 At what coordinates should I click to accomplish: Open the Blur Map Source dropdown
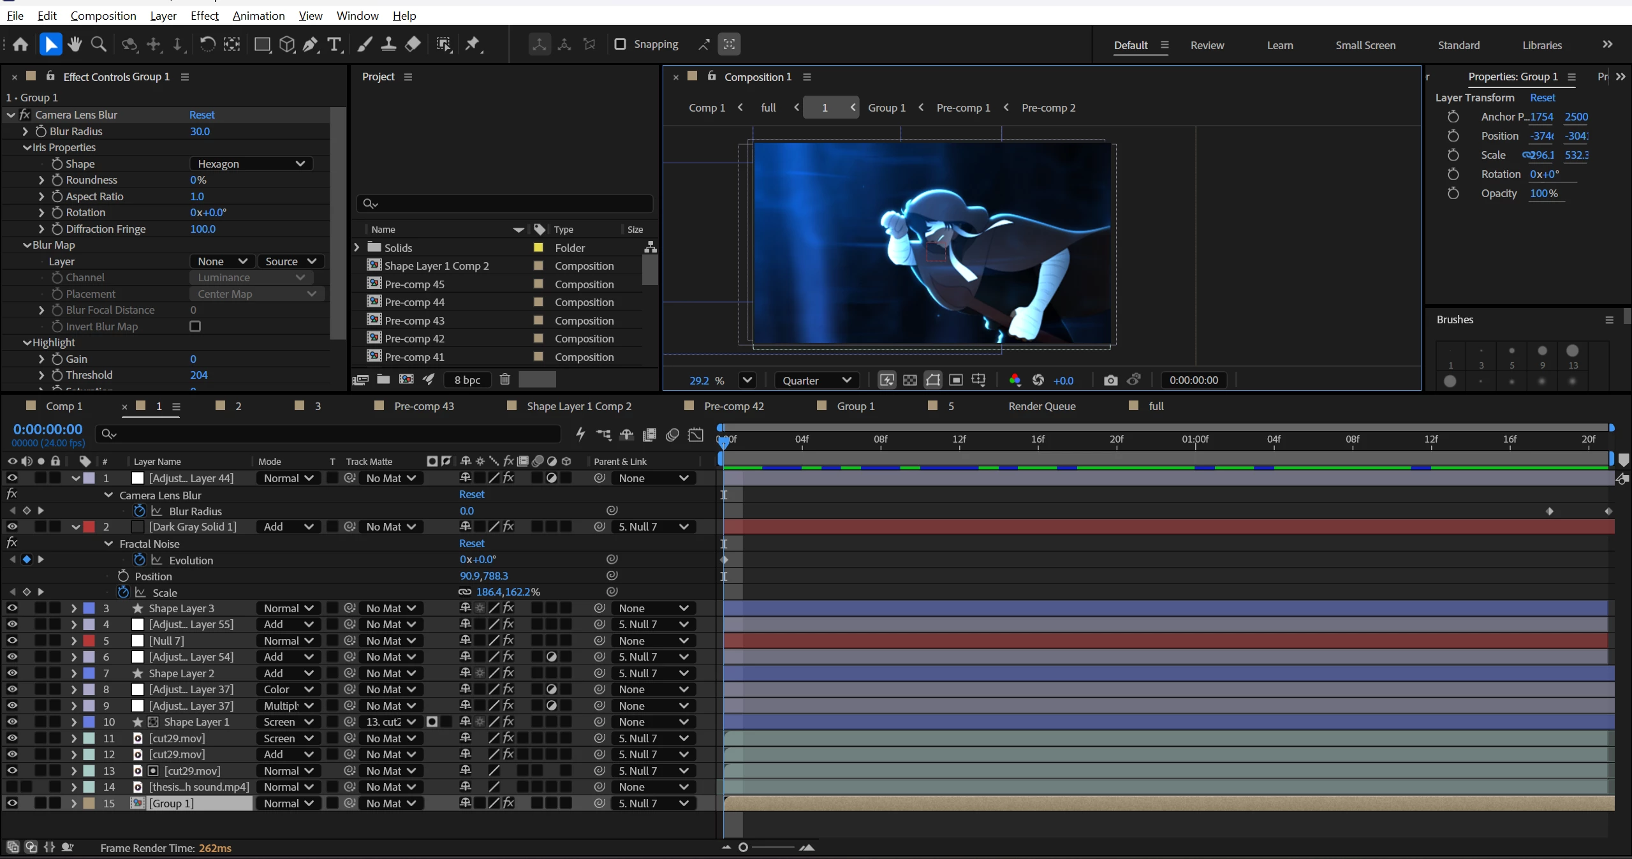click(x=291, y=261)
